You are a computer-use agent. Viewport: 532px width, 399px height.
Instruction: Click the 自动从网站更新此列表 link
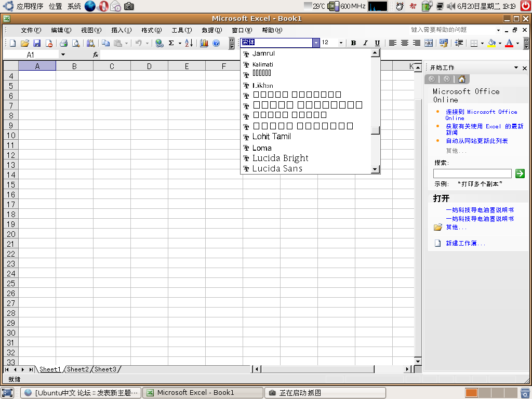[x=477, y=141]
